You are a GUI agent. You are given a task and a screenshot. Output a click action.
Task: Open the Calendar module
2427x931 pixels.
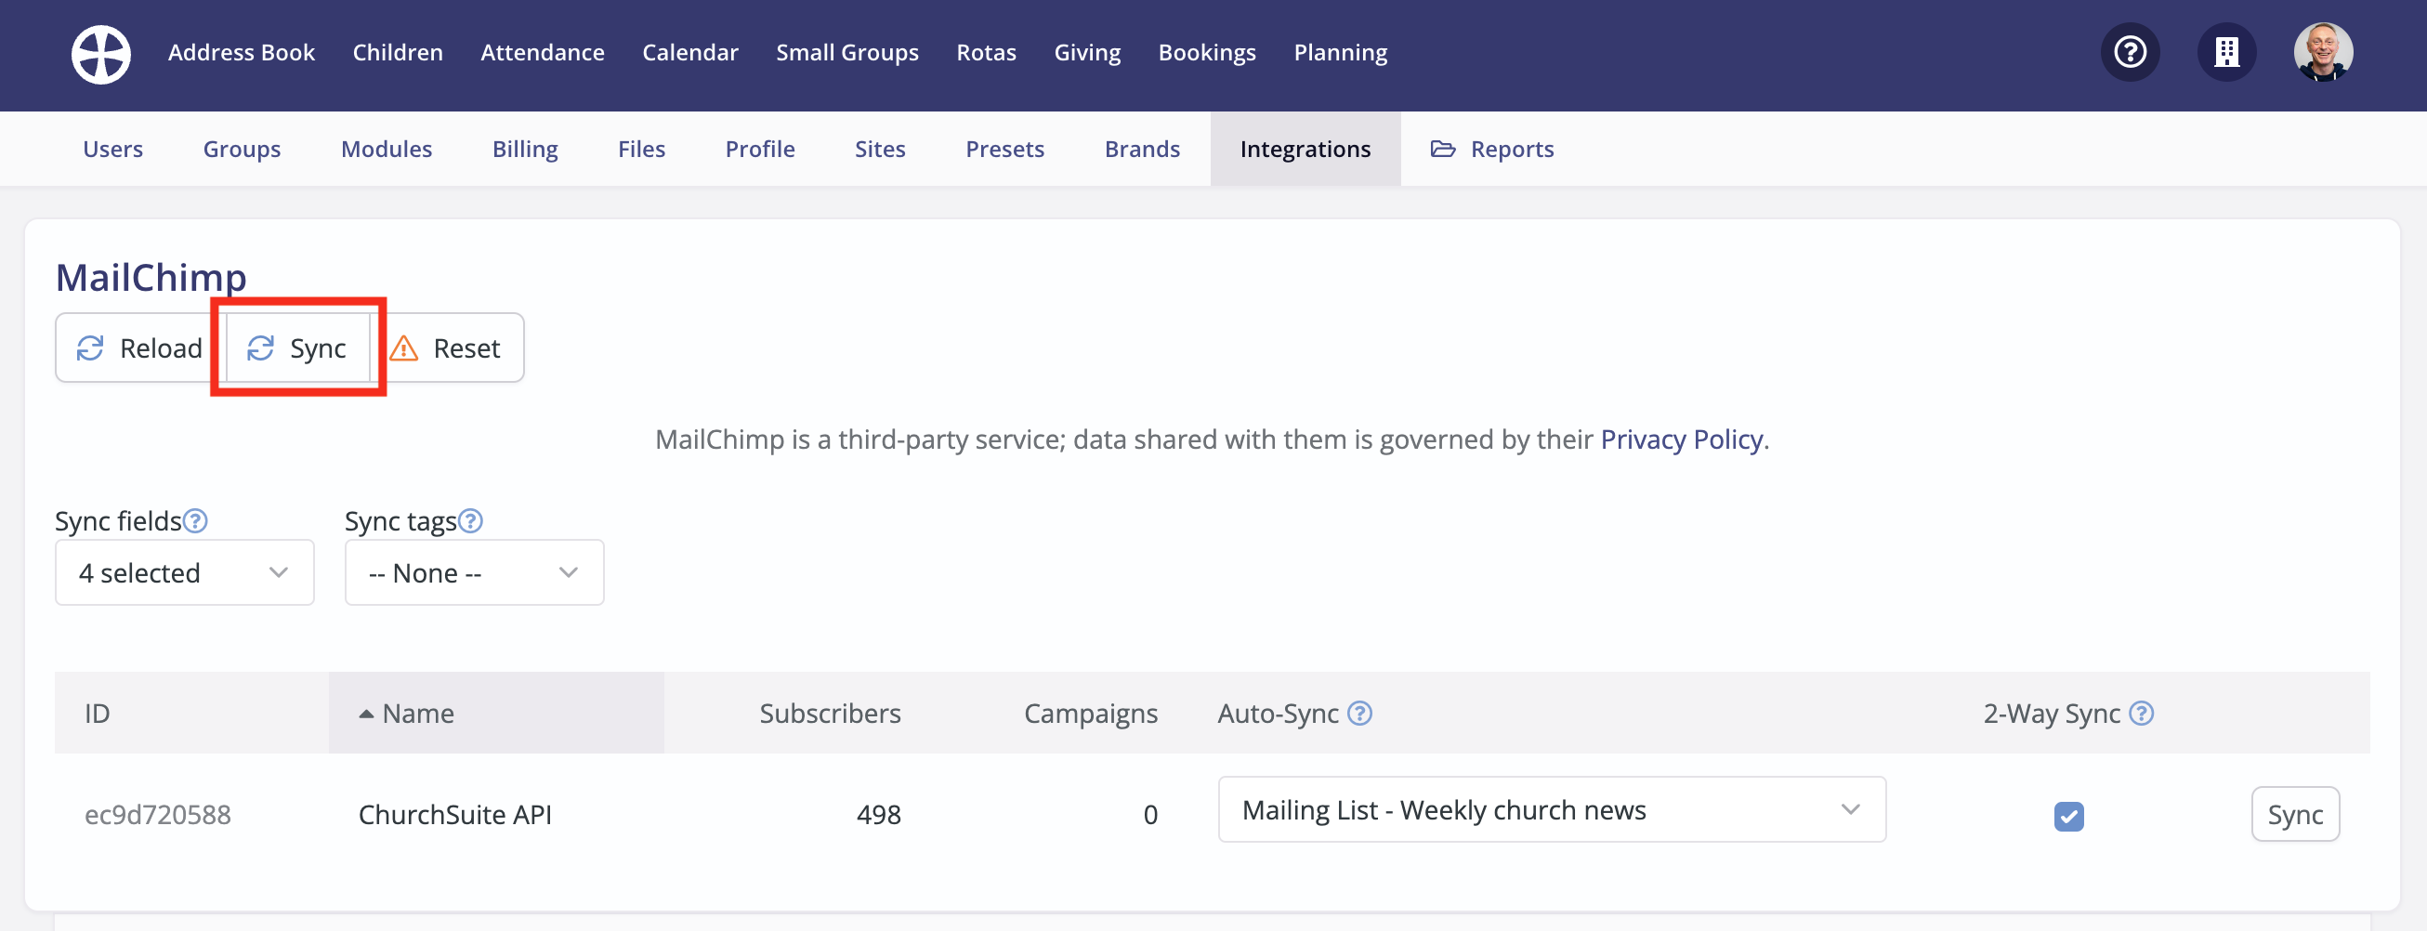tap(690, 53)
